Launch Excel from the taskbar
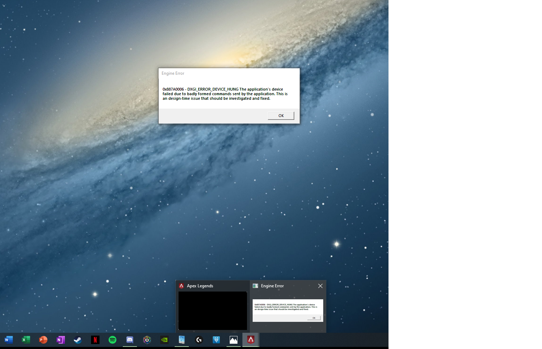Viewport: 542px width, 349px height. coord(26,340)
